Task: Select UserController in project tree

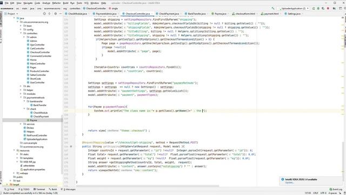Action: click(37, 82)
